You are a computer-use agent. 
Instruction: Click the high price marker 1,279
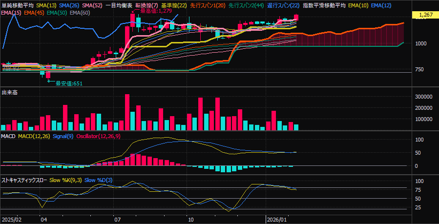click(x=156, y=11)
